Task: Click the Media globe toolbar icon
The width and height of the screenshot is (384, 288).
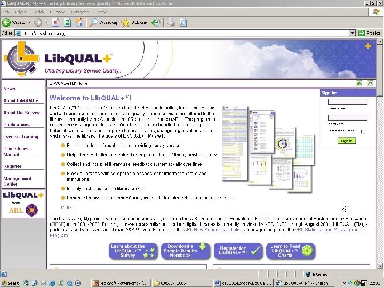Action: pos(156,22)
